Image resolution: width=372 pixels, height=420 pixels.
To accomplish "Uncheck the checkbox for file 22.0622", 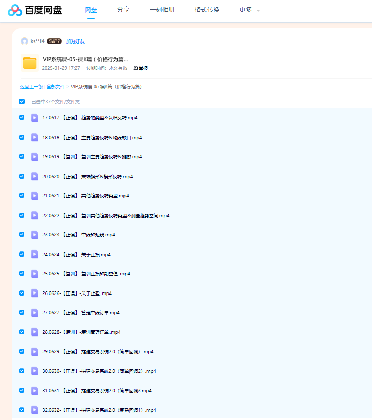I will 22,215.
